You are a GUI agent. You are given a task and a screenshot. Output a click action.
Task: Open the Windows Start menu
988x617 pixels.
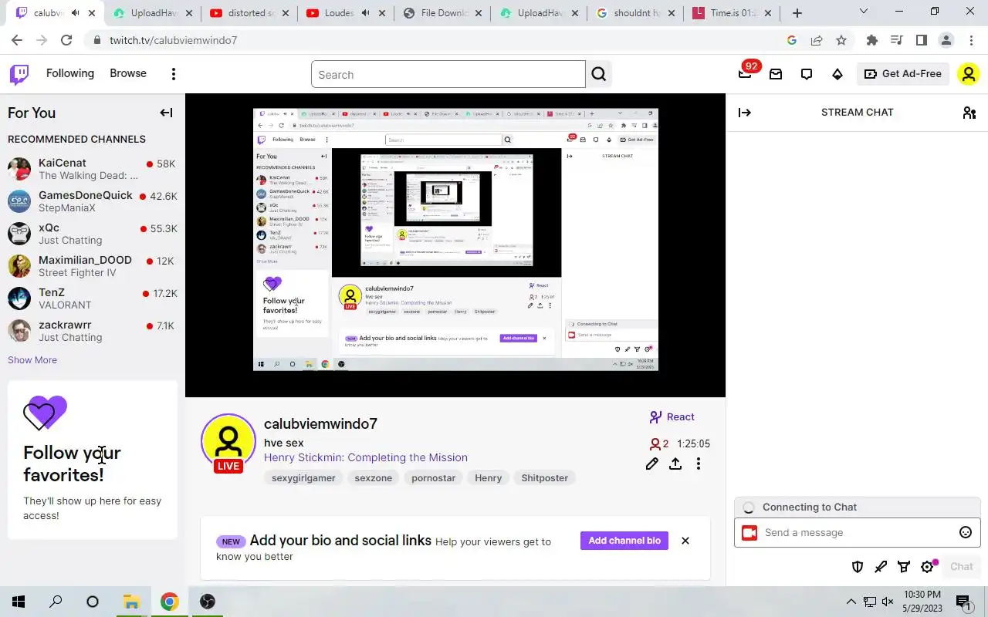click(x=19, y=602)
